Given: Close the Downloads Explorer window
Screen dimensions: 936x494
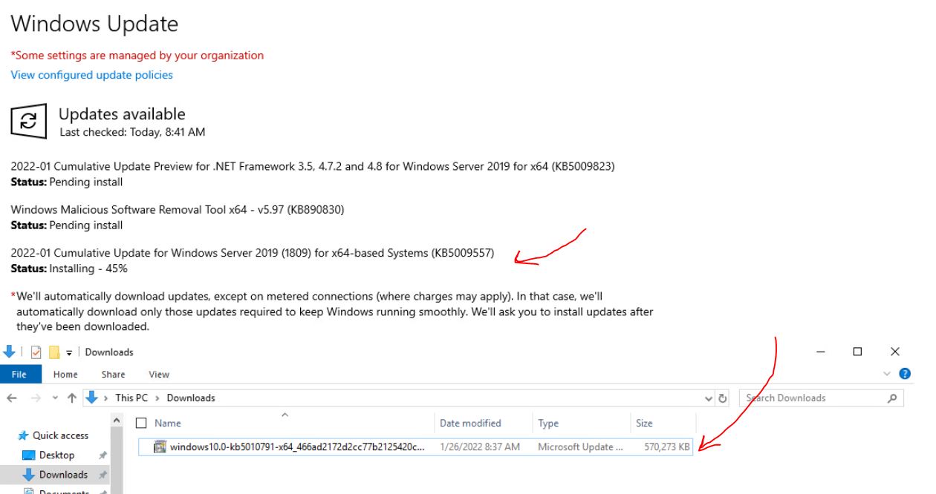Looking at the screenshot, I should (894, 352).
